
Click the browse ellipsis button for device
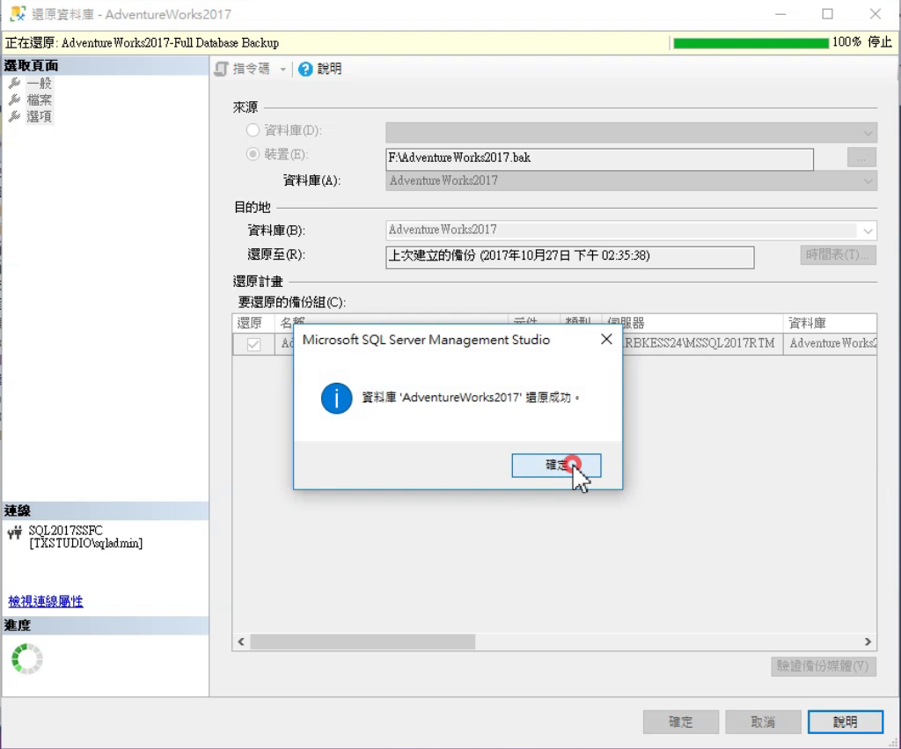[x=861, y=158]
